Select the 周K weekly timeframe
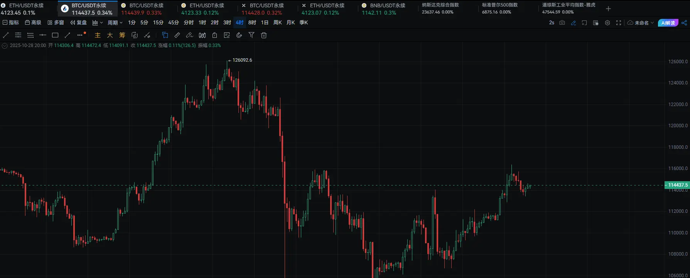The image size is (690, 278). point(278,23)
